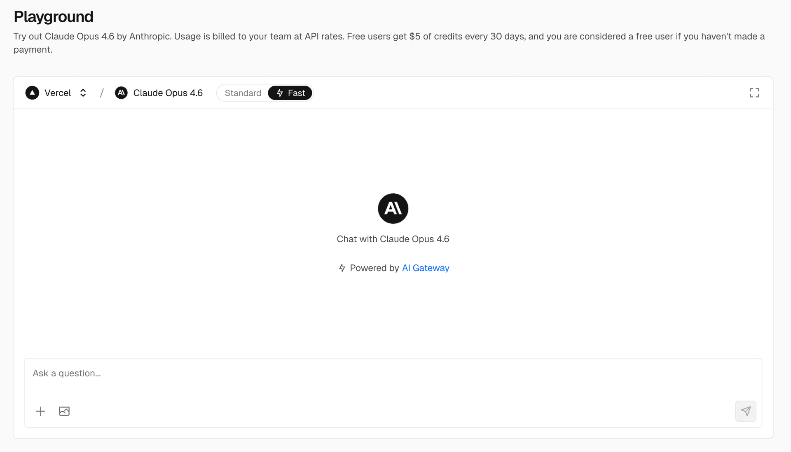Open the AI Gateway link

coord(426,268)
